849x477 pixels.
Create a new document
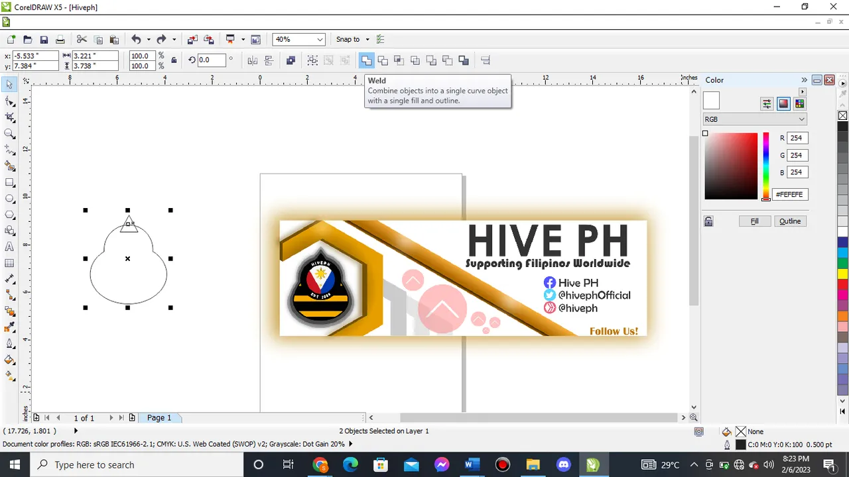click(x=11, y=40)
